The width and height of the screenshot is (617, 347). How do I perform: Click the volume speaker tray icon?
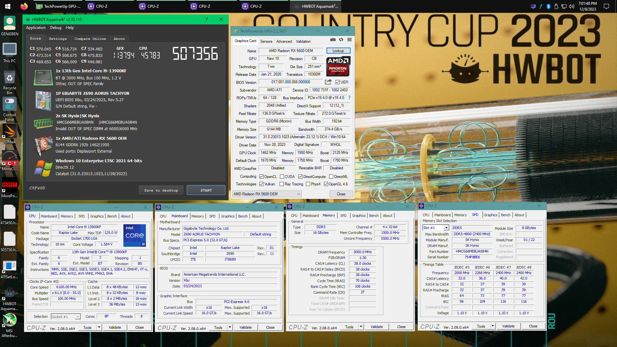pyautogui.click(x=572, y=6)
